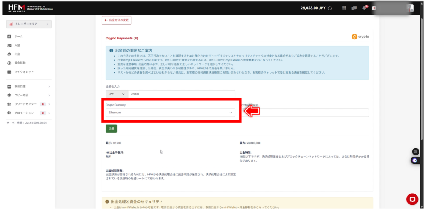
Task: Expand the コピー取引 sidebar section
Action: 28,95
